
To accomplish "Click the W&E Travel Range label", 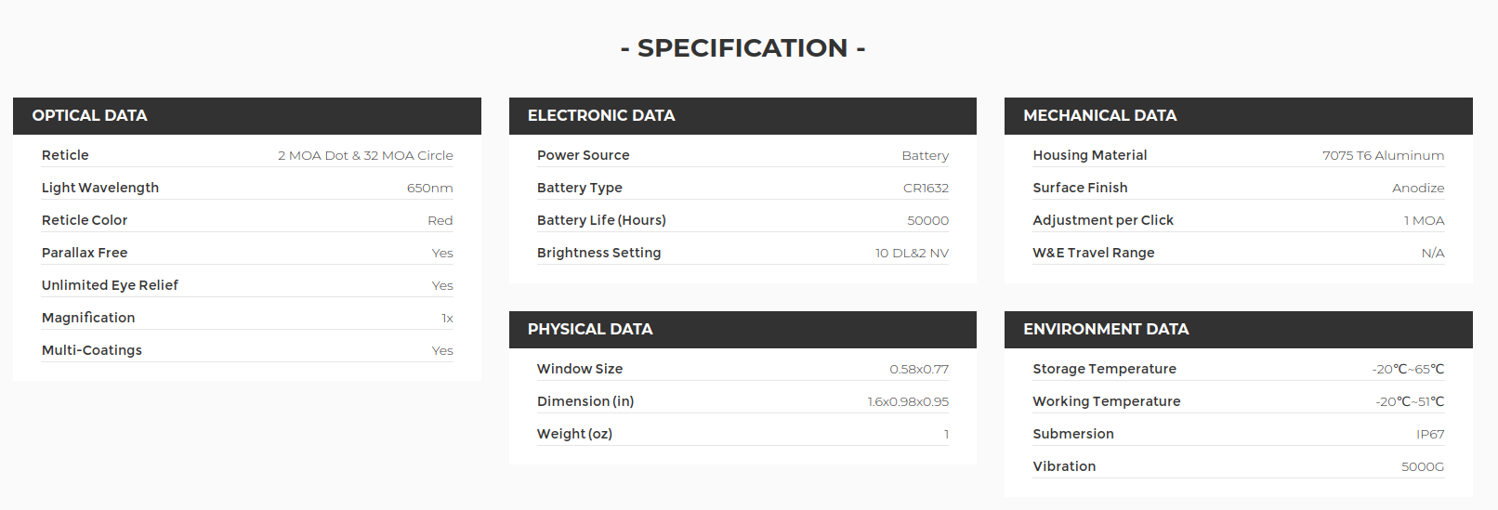I will [1094, 253].
